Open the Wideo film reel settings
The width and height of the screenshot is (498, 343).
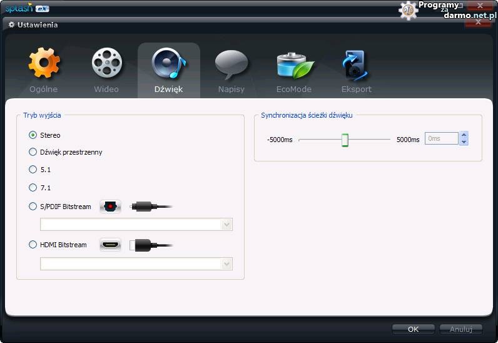click(106, 64)
